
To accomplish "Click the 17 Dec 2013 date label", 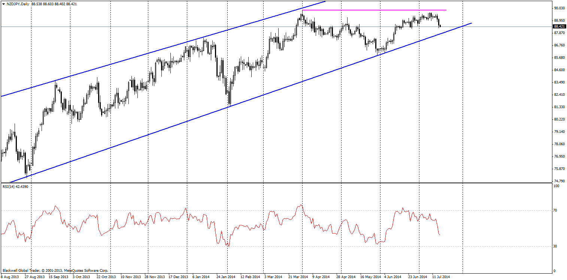I will [178, 277].
